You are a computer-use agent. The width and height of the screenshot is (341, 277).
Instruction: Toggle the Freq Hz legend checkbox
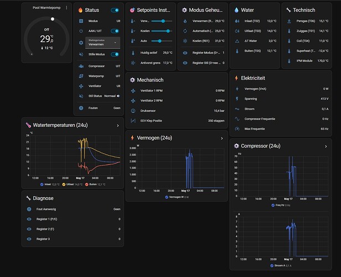[x=273, y=205]
